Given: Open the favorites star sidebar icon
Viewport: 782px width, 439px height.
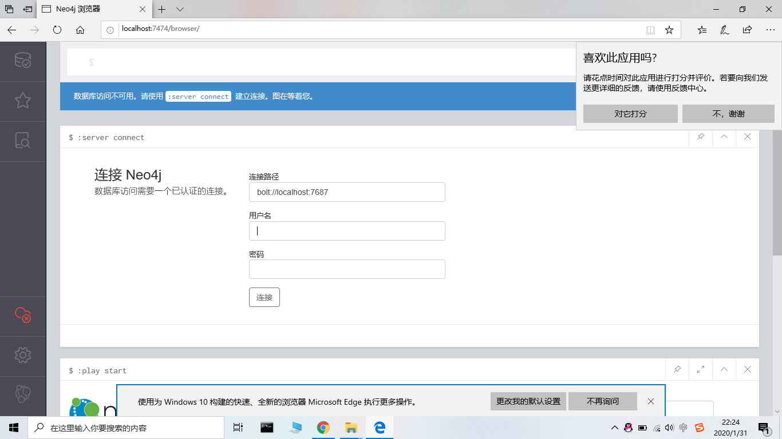Looking at the screenshot, I should coord(23,101).
